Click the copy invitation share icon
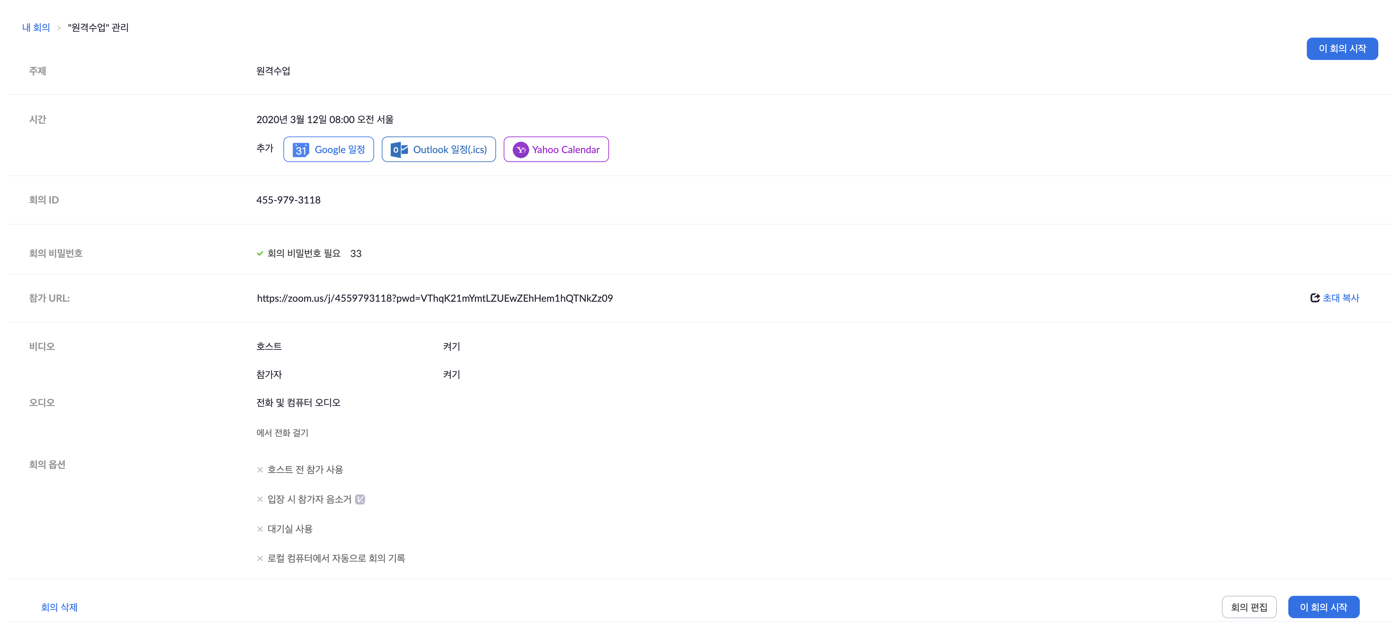Image resolution: width=1393 pixels, height=636 pixels. pyautogui.click(x=1314, y=298)
